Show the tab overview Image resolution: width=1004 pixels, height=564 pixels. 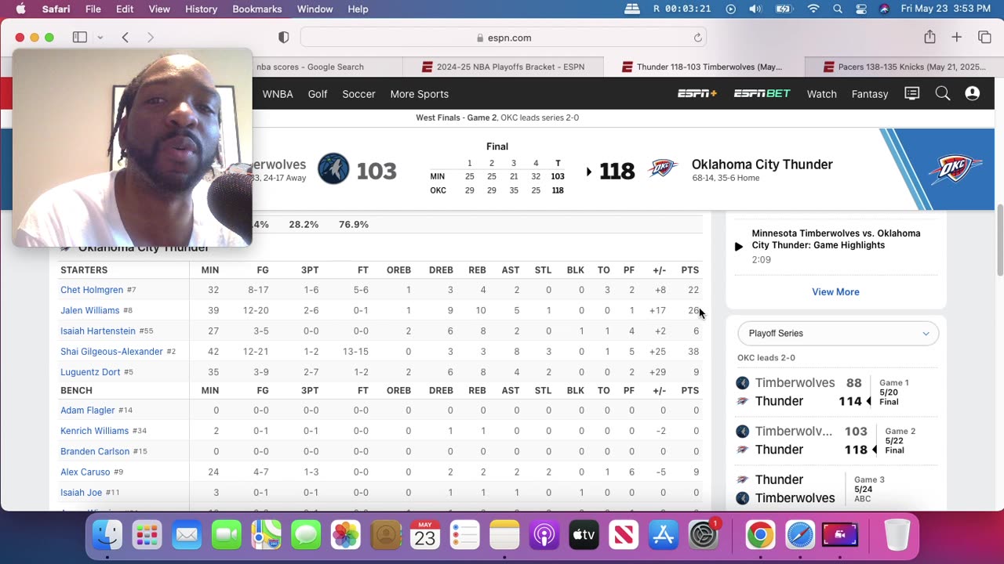click(984, 38)
